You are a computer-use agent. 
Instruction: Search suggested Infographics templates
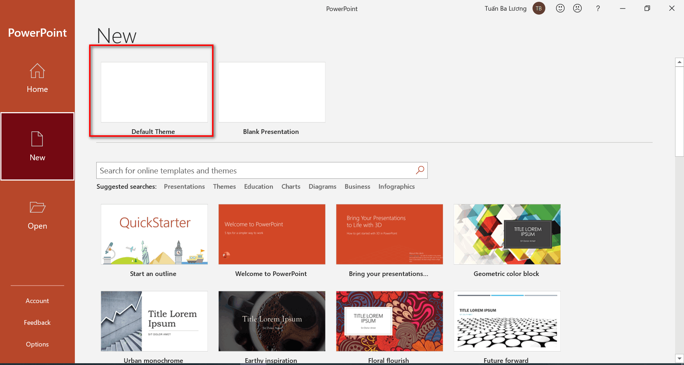[397, 187]
